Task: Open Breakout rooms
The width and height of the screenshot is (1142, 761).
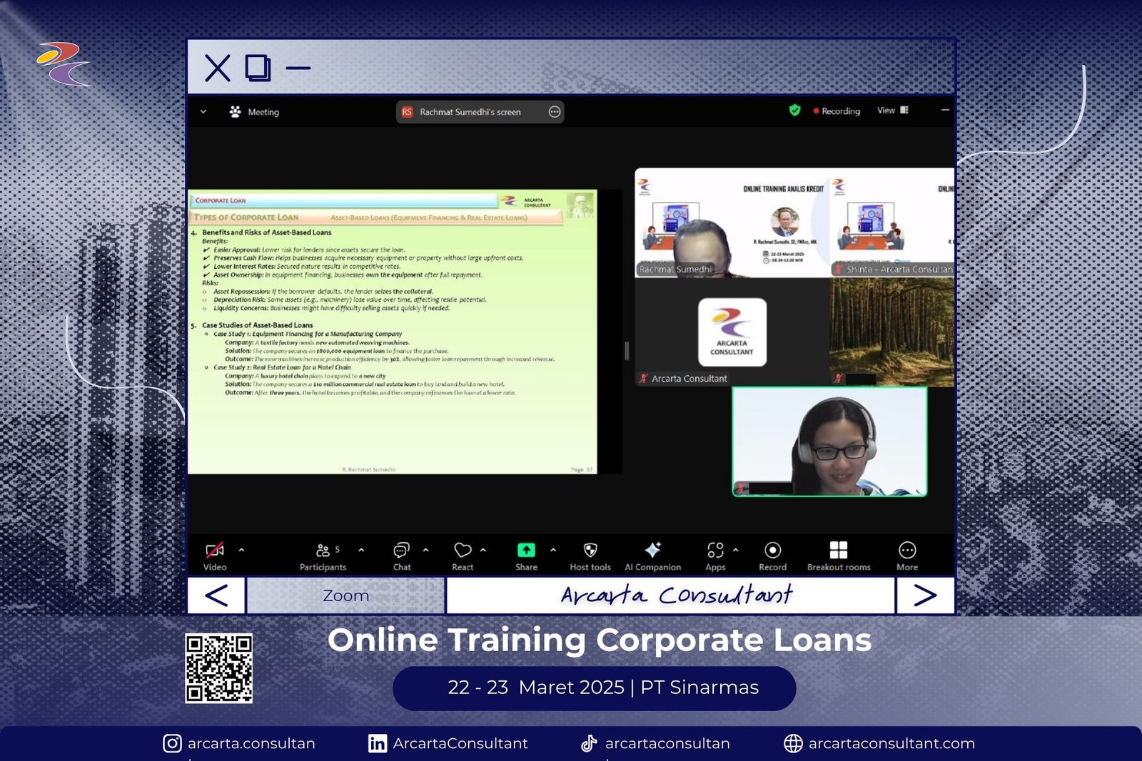Action: coord(839,551)
